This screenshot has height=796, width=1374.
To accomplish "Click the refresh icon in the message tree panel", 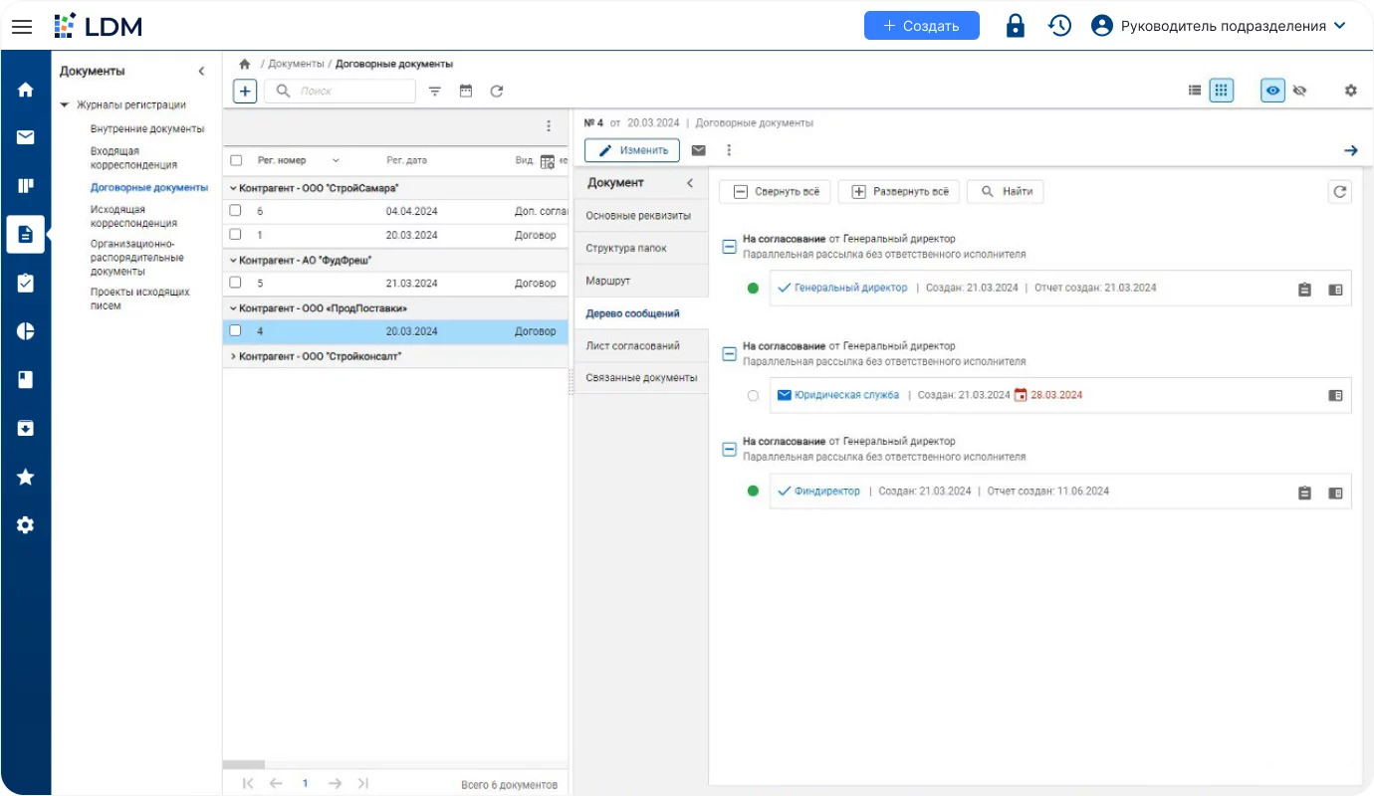I will [x=1339, y=192].
